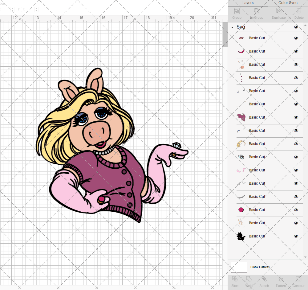Click the layers list scroll-down arrow
308x290 pixels.
click(305, 257)
